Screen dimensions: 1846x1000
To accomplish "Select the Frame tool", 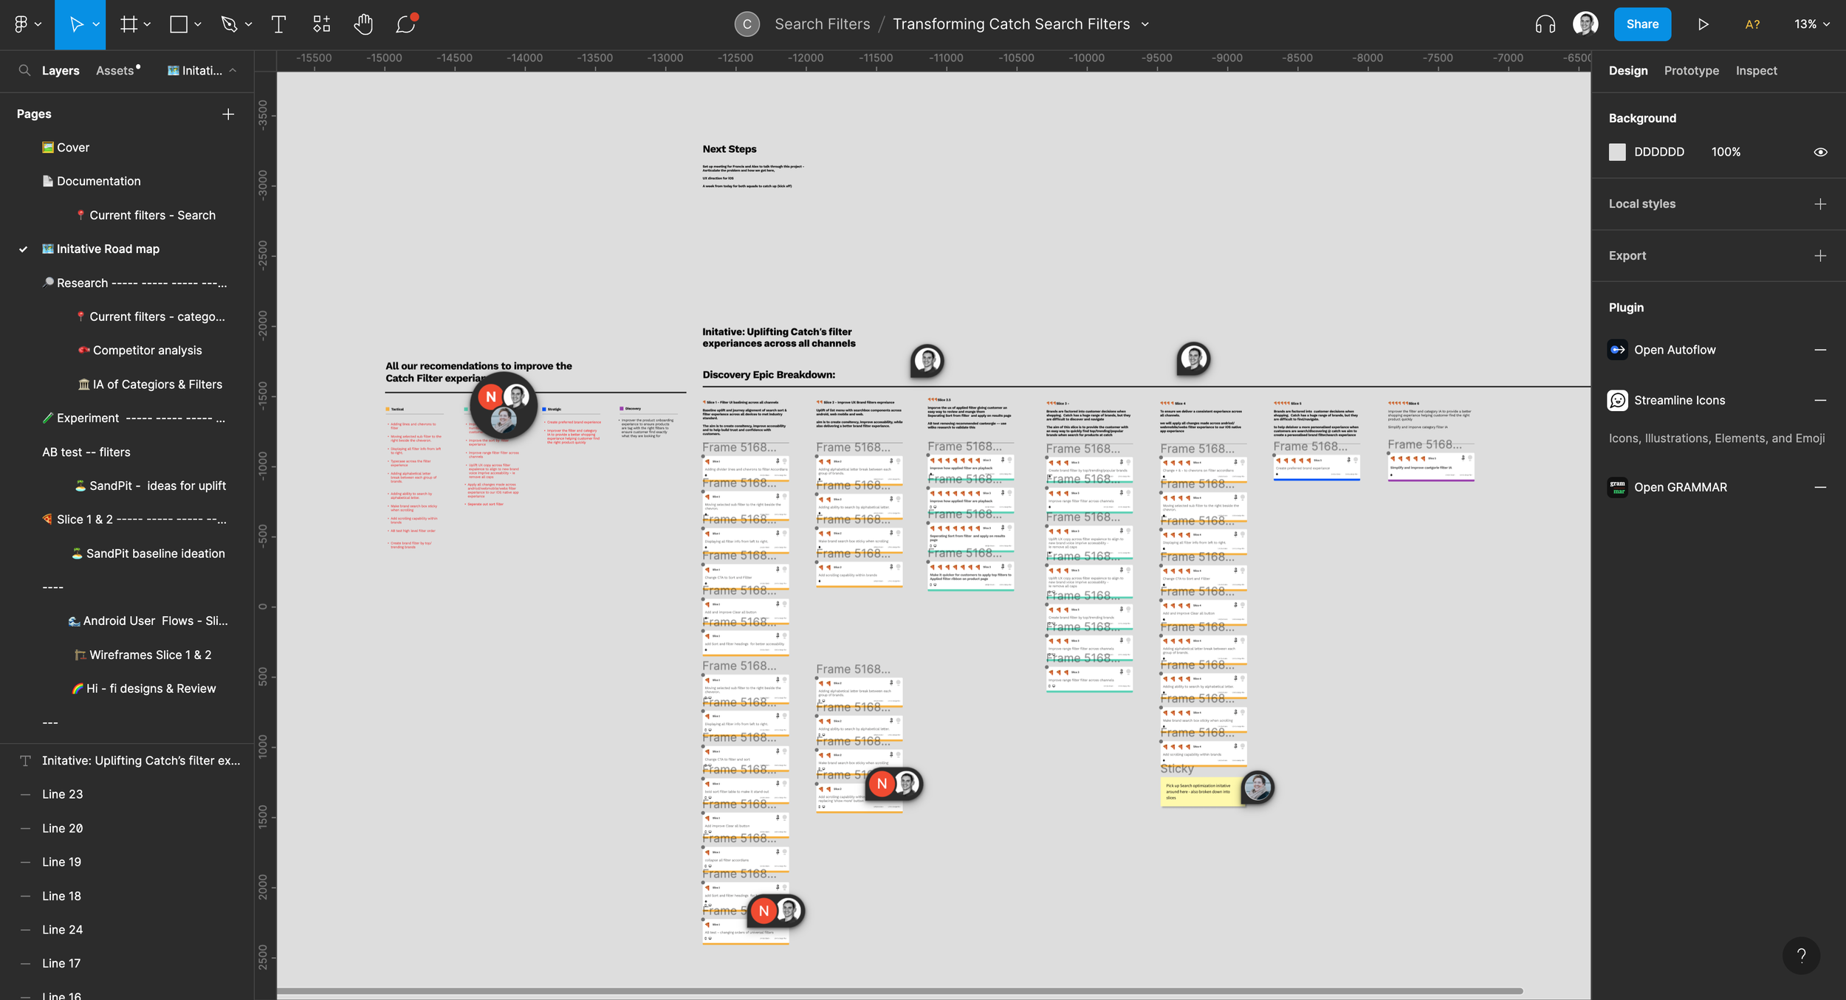I will [129, 24].
